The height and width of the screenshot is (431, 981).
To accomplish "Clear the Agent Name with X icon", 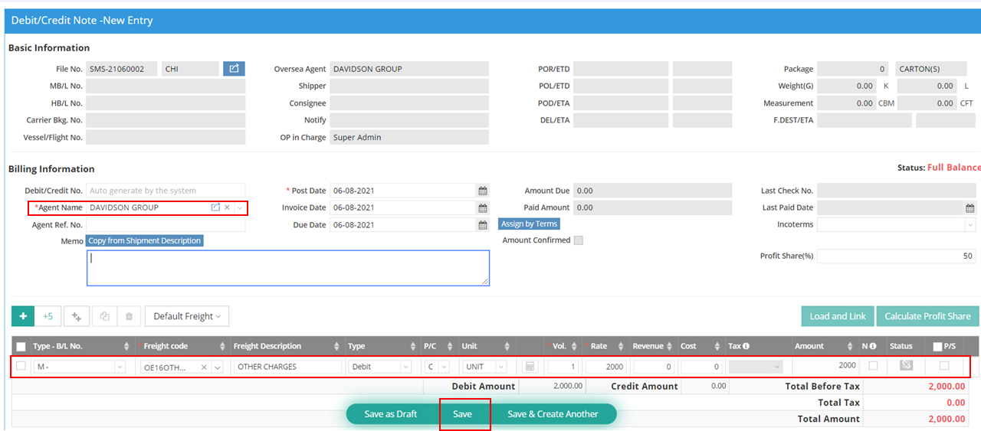I will 227,207.
